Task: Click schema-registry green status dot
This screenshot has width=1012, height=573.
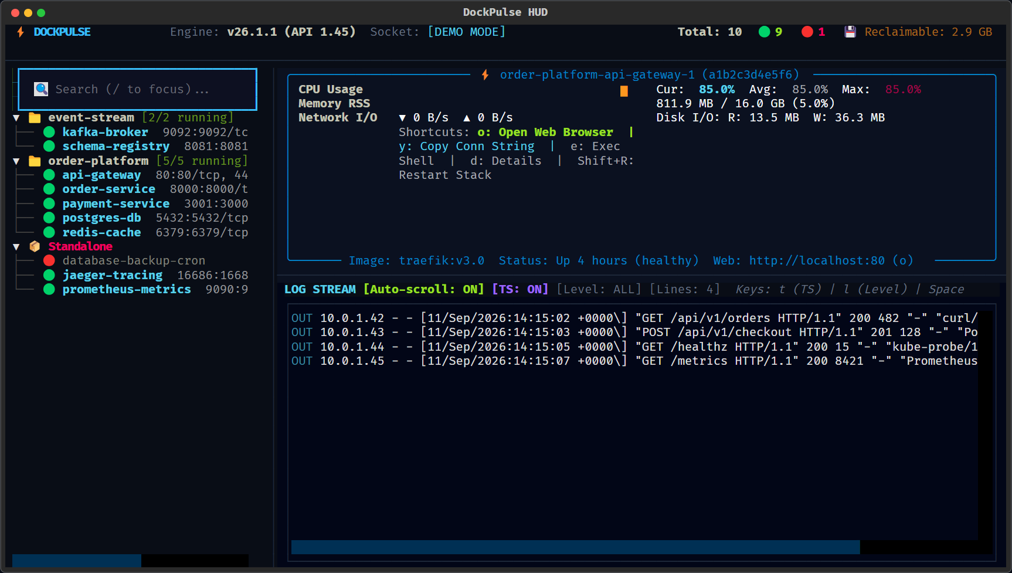Action: [x=49, y=146]
